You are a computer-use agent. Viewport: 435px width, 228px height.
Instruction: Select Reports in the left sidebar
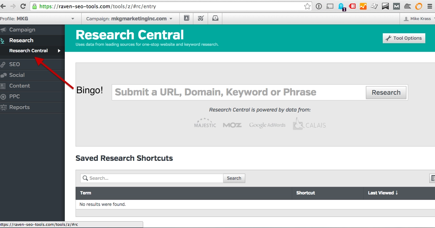pyautogui.click(x=19, y=107)
